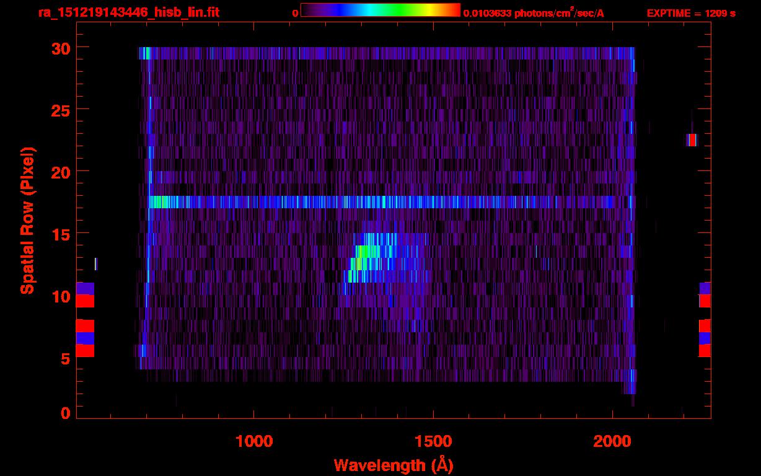Click the file name ra_151219143446_hisb_lin.fit
Screen dimensions: 761x476
128,12
